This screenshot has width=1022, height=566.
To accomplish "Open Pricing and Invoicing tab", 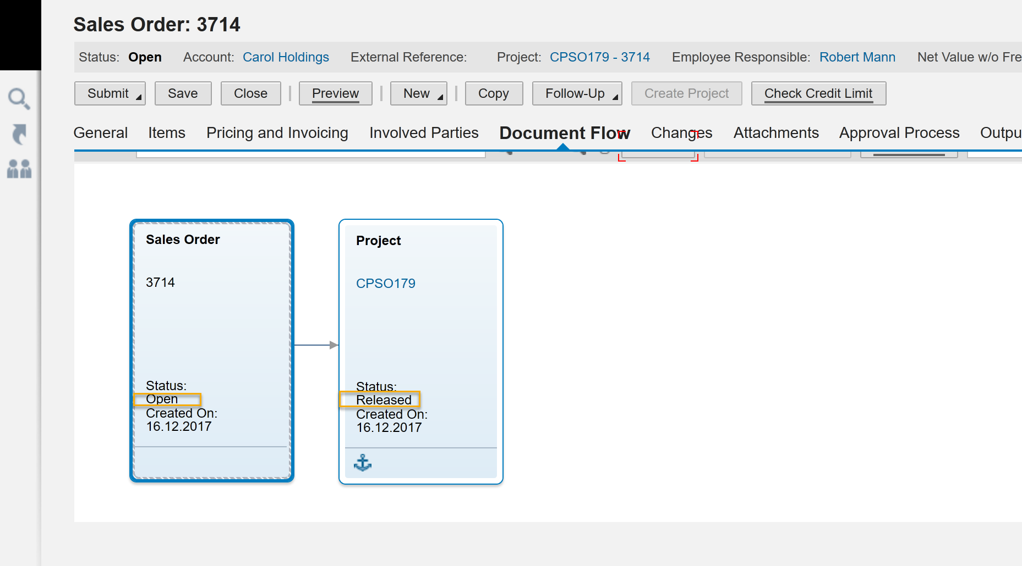I will click(x=277, y=133).
